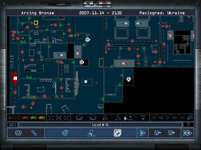
Task: Click the yellow circle marker on map
Action: pyautogui.click(x=36, y=23)
